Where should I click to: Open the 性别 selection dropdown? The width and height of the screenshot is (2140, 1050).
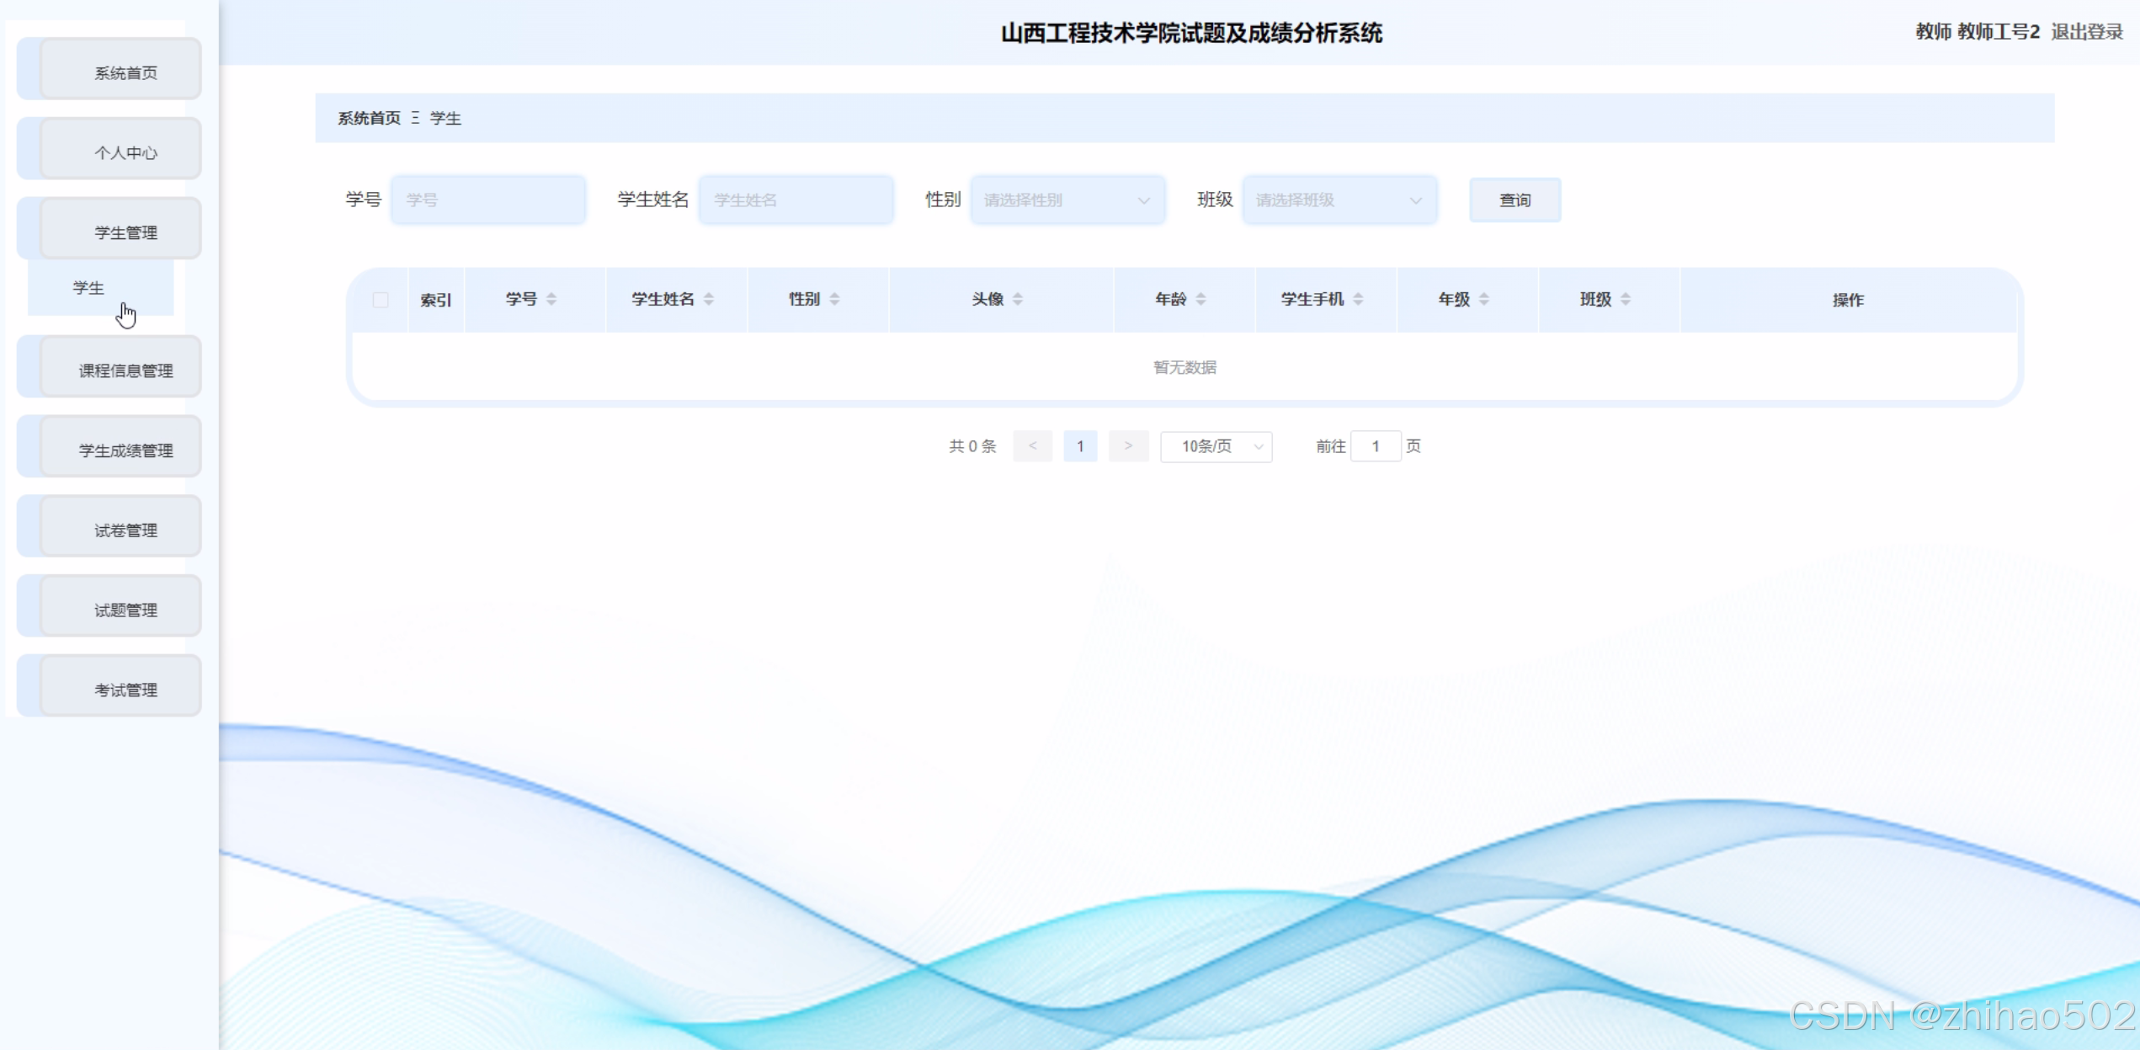click(1067, 200)
